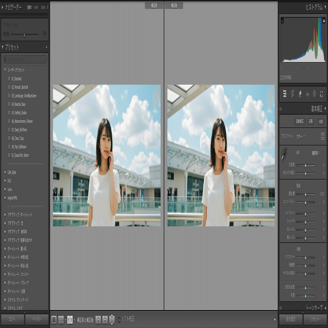Image resolution: width=328 pixels, height=328 pixels.
Task: Switch to Loupe view icon in toolbar
Action: pyautogui.click(x=54, y=319)
